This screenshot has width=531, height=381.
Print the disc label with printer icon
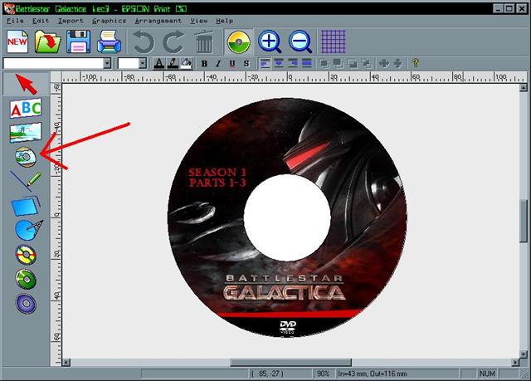[x=109, y=42]
